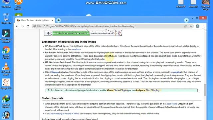The width and height of the screenshot is (213, 120).
Task: Minimize the Chrome window
Action: pyautogui.click(x=192, y=18)
